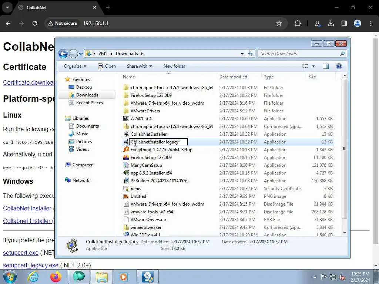Open Explorer recent locations dropdown arrow

(x=81, y=54)
